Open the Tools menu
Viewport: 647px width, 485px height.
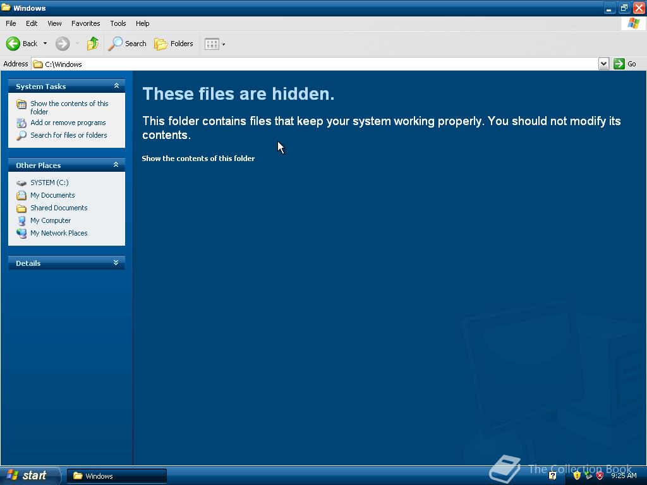118,23
